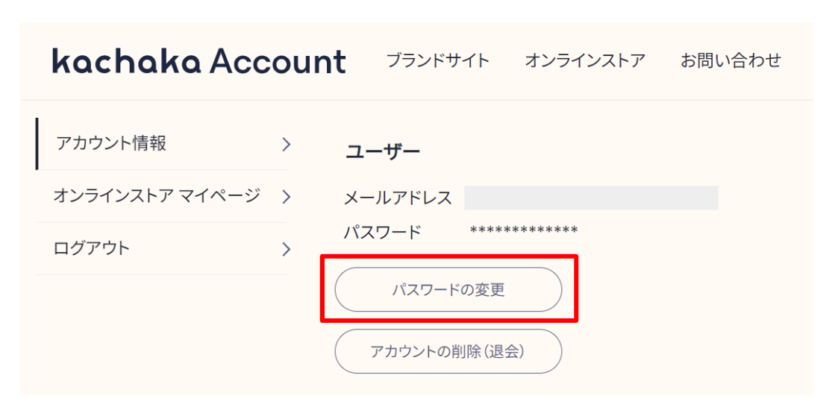Open オンラインストア マイページ from the sidebar
Viewport: 838px width, 419px height.
(157, 196)
